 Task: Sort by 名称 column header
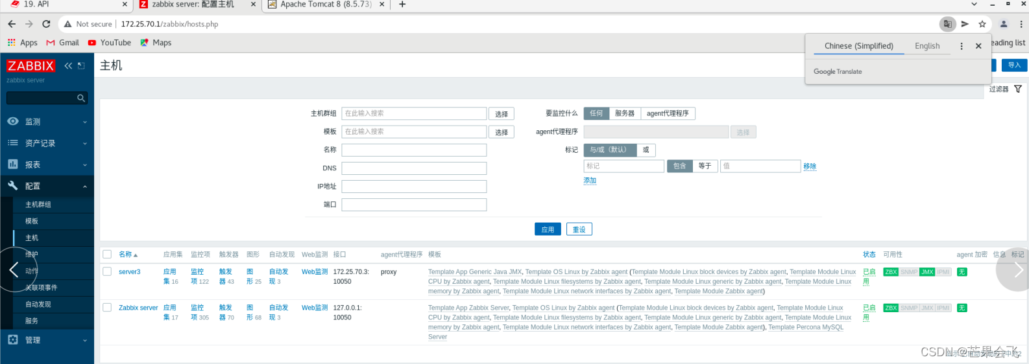(x=128, y=255)
